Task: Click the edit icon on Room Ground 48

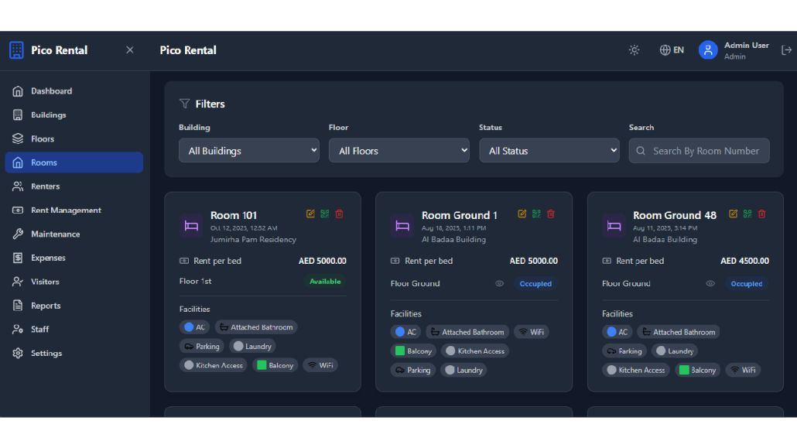Action: click(x=733, y=214)
